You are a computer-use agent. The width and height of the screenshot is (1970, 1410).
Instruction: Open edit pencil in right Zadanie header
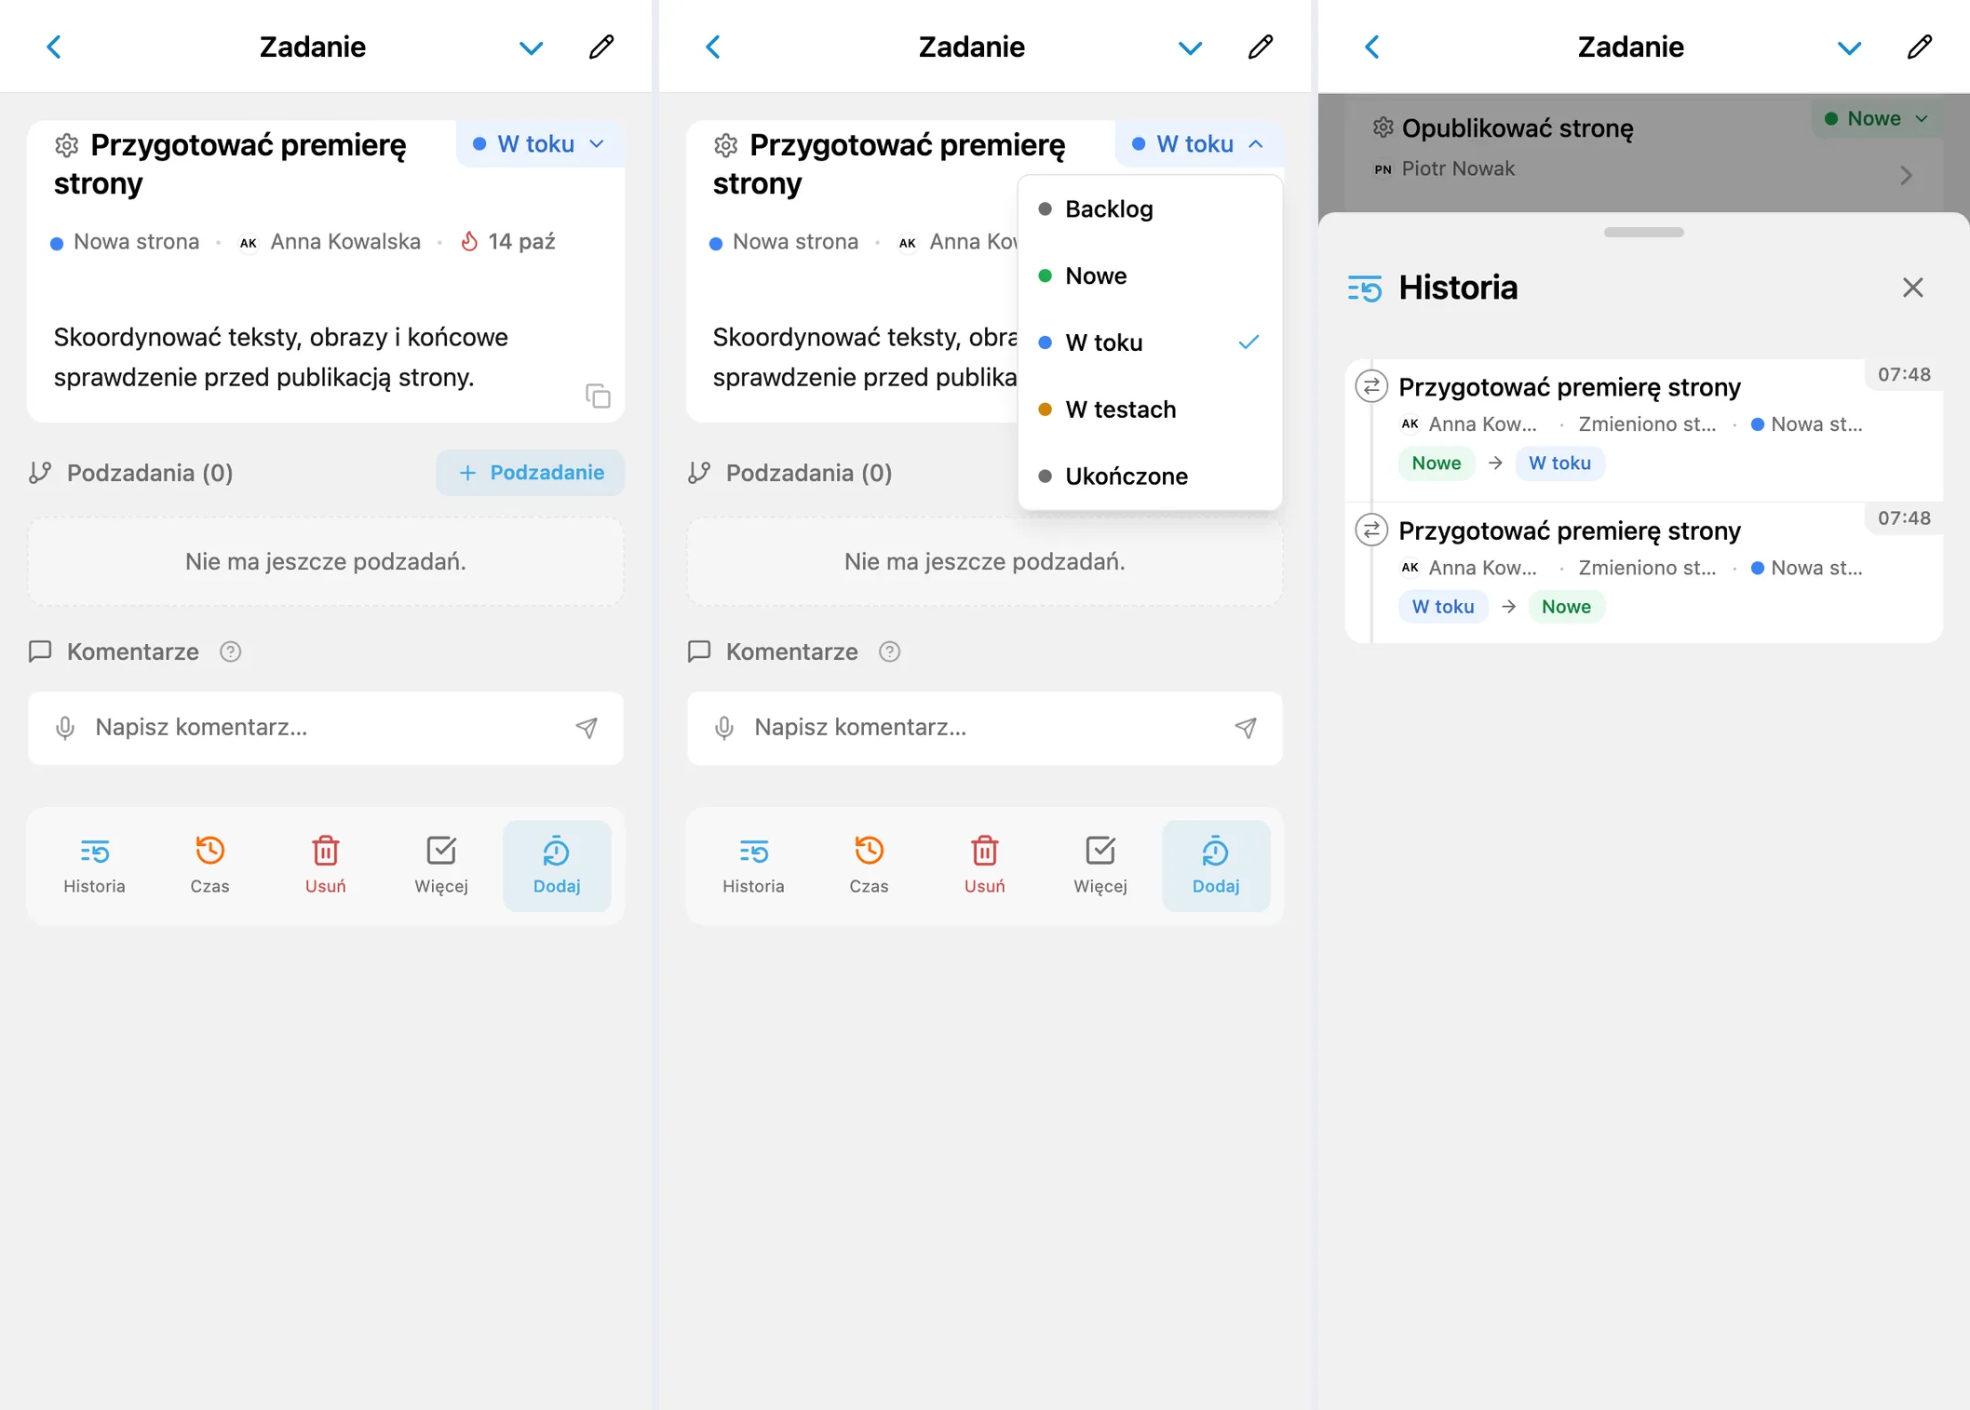[x=1920, y=47]
